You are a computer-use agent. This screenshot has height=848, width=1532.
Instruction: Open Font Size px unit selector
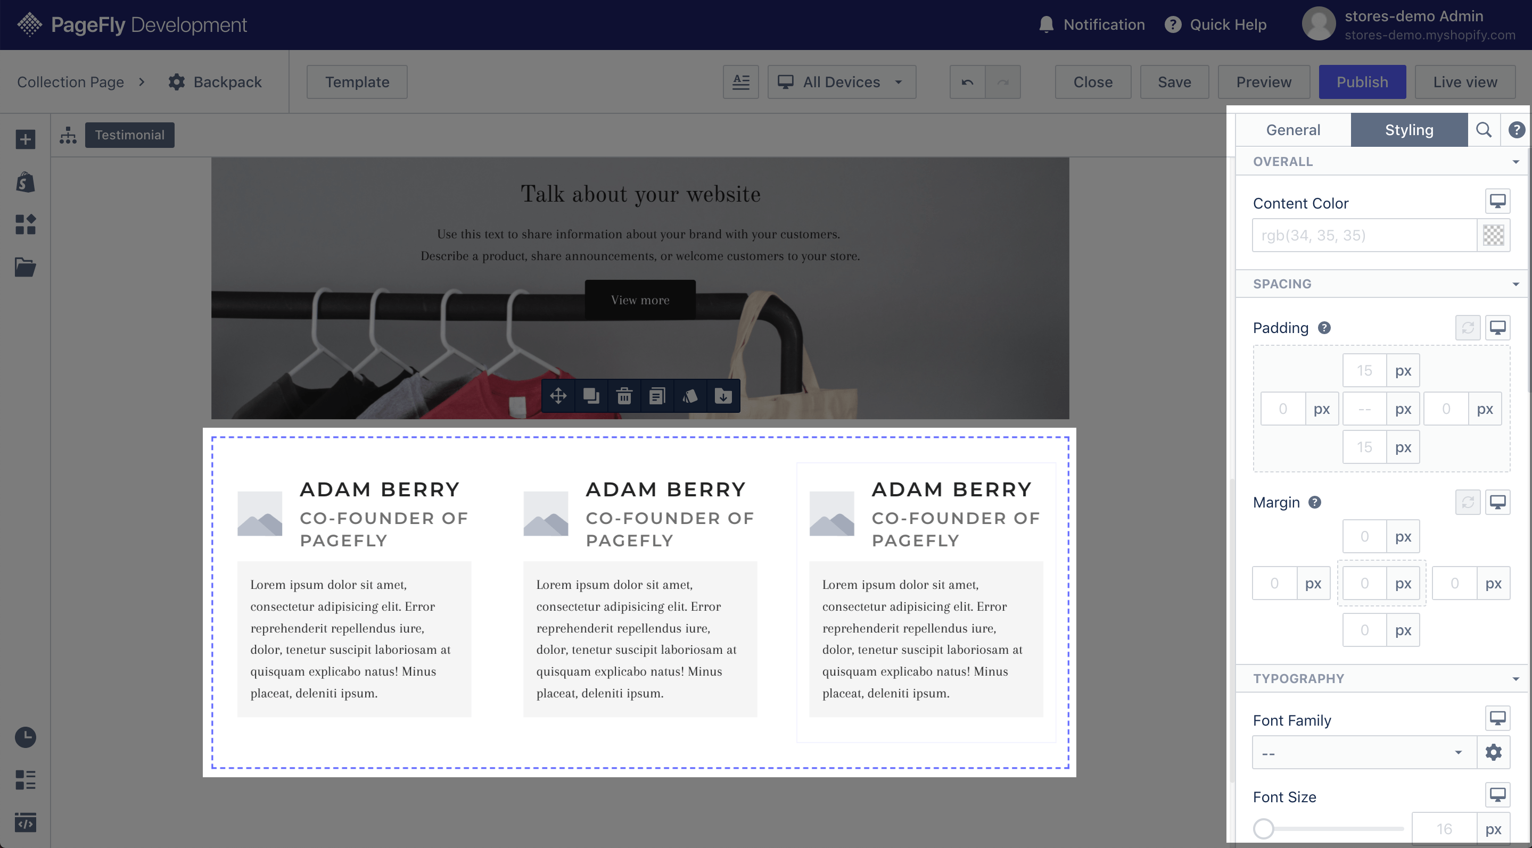[x=1493, y=829]
